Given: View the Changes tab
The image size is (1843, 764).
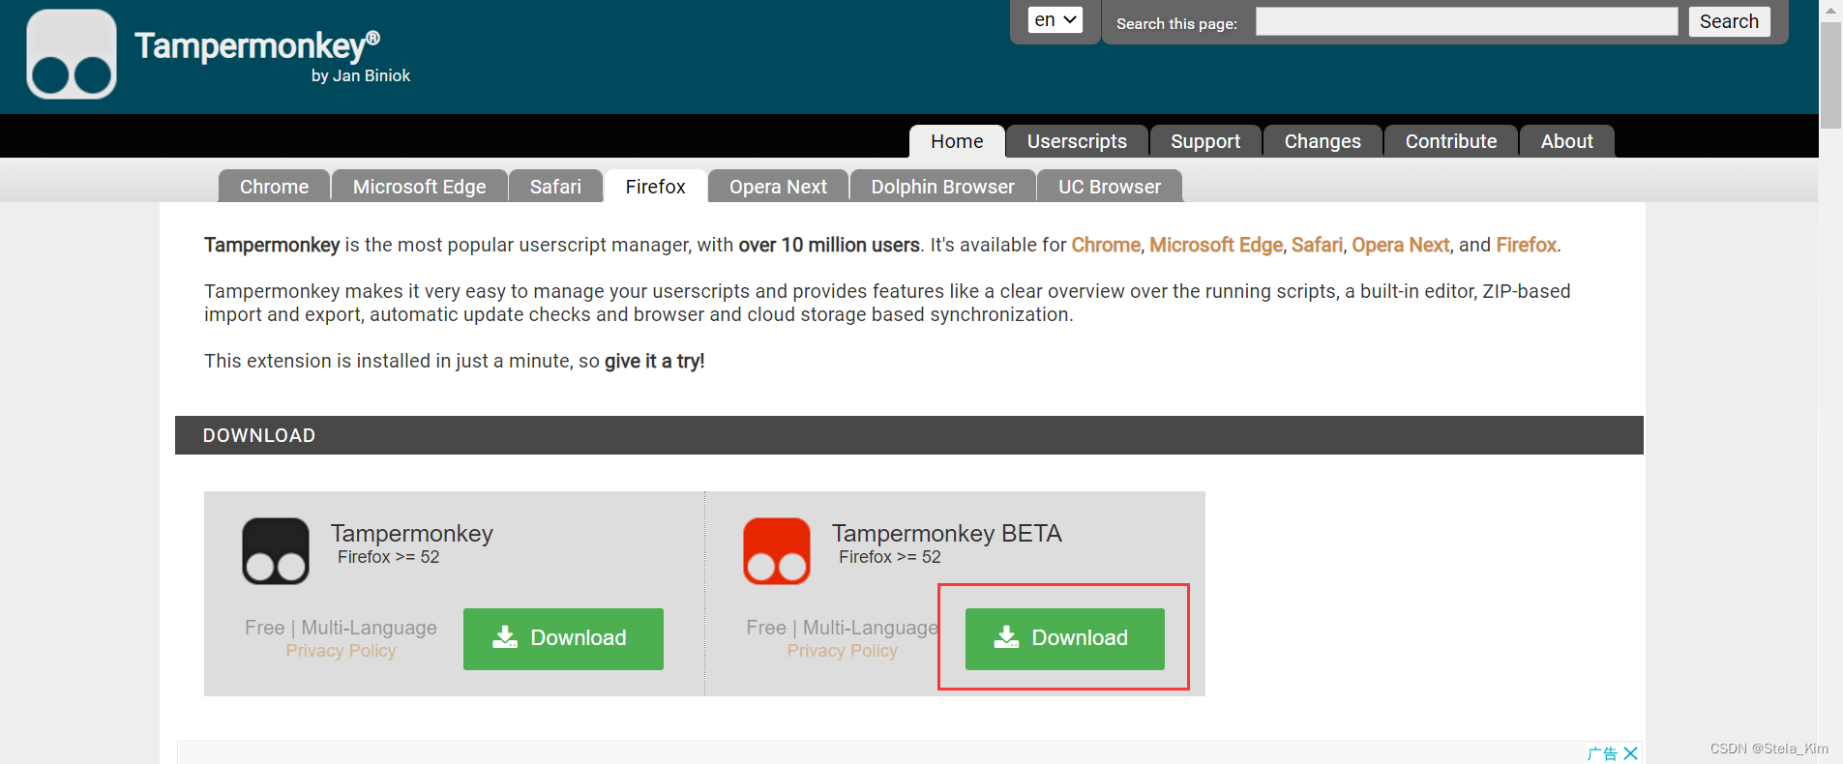Looking at the screenshot, I should pyautogui.click(x=1323, y=141).
